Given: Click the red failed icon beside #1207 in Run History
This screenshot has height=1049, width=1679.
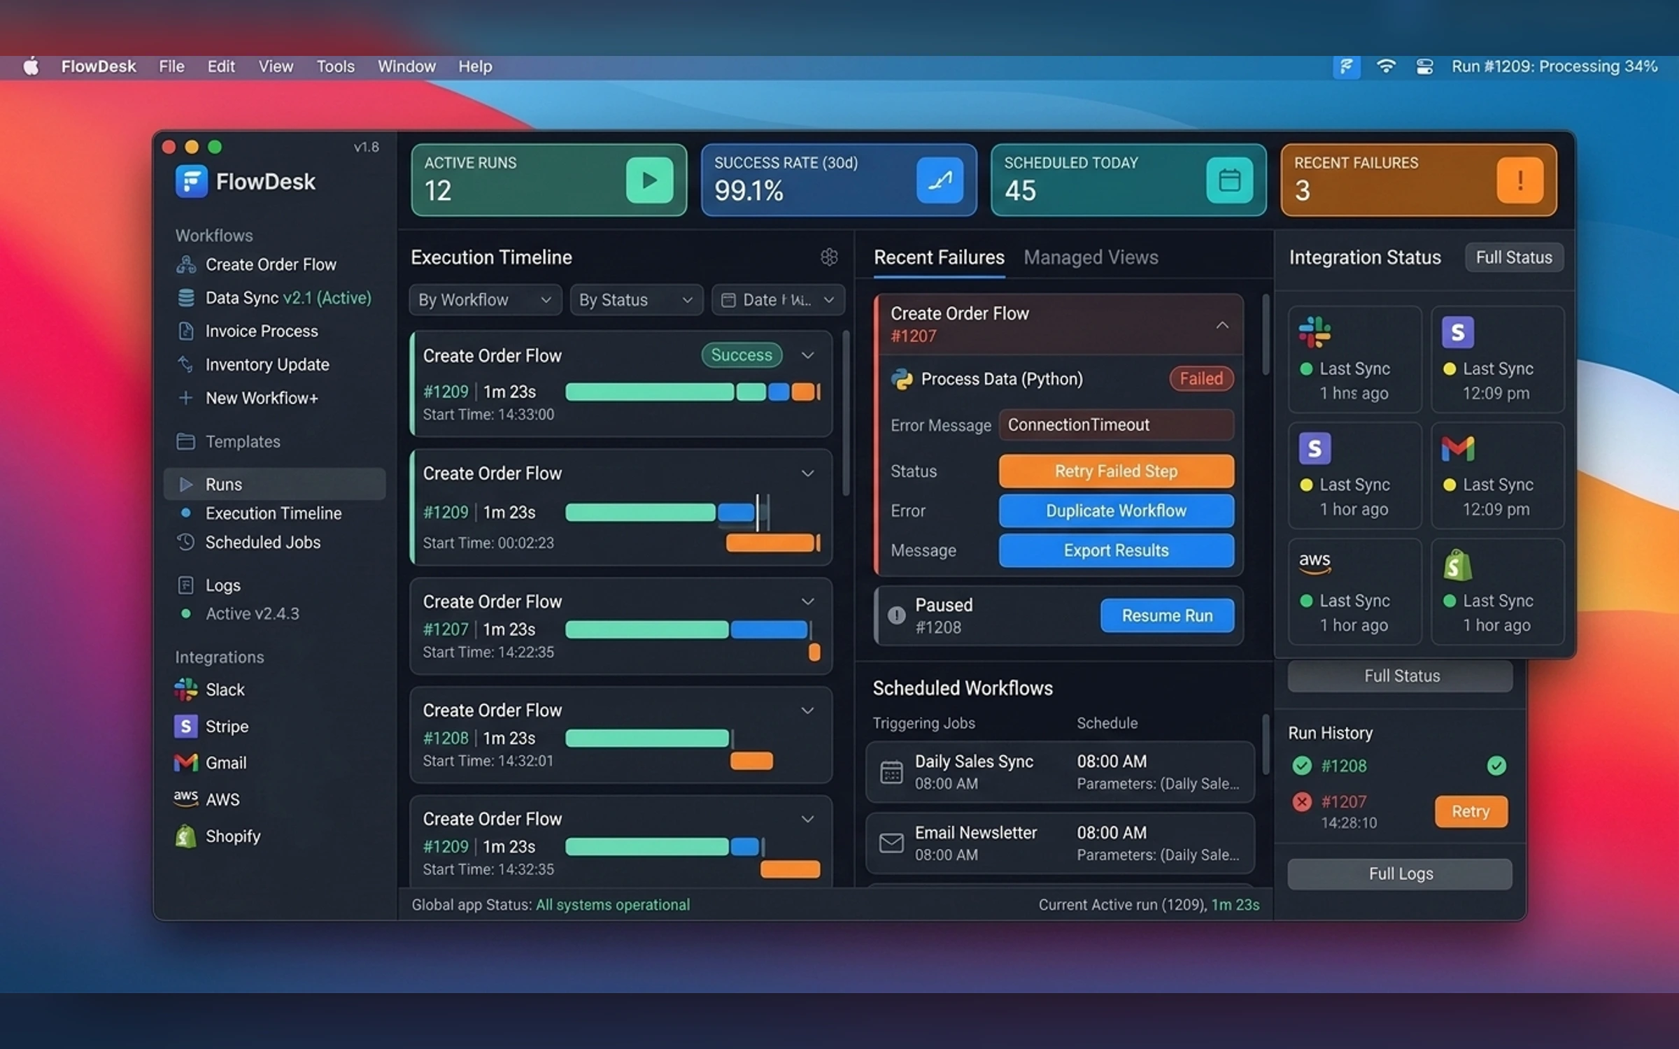Looking at the screenshot, I should pyautogui.click(x=1301, y=801).
